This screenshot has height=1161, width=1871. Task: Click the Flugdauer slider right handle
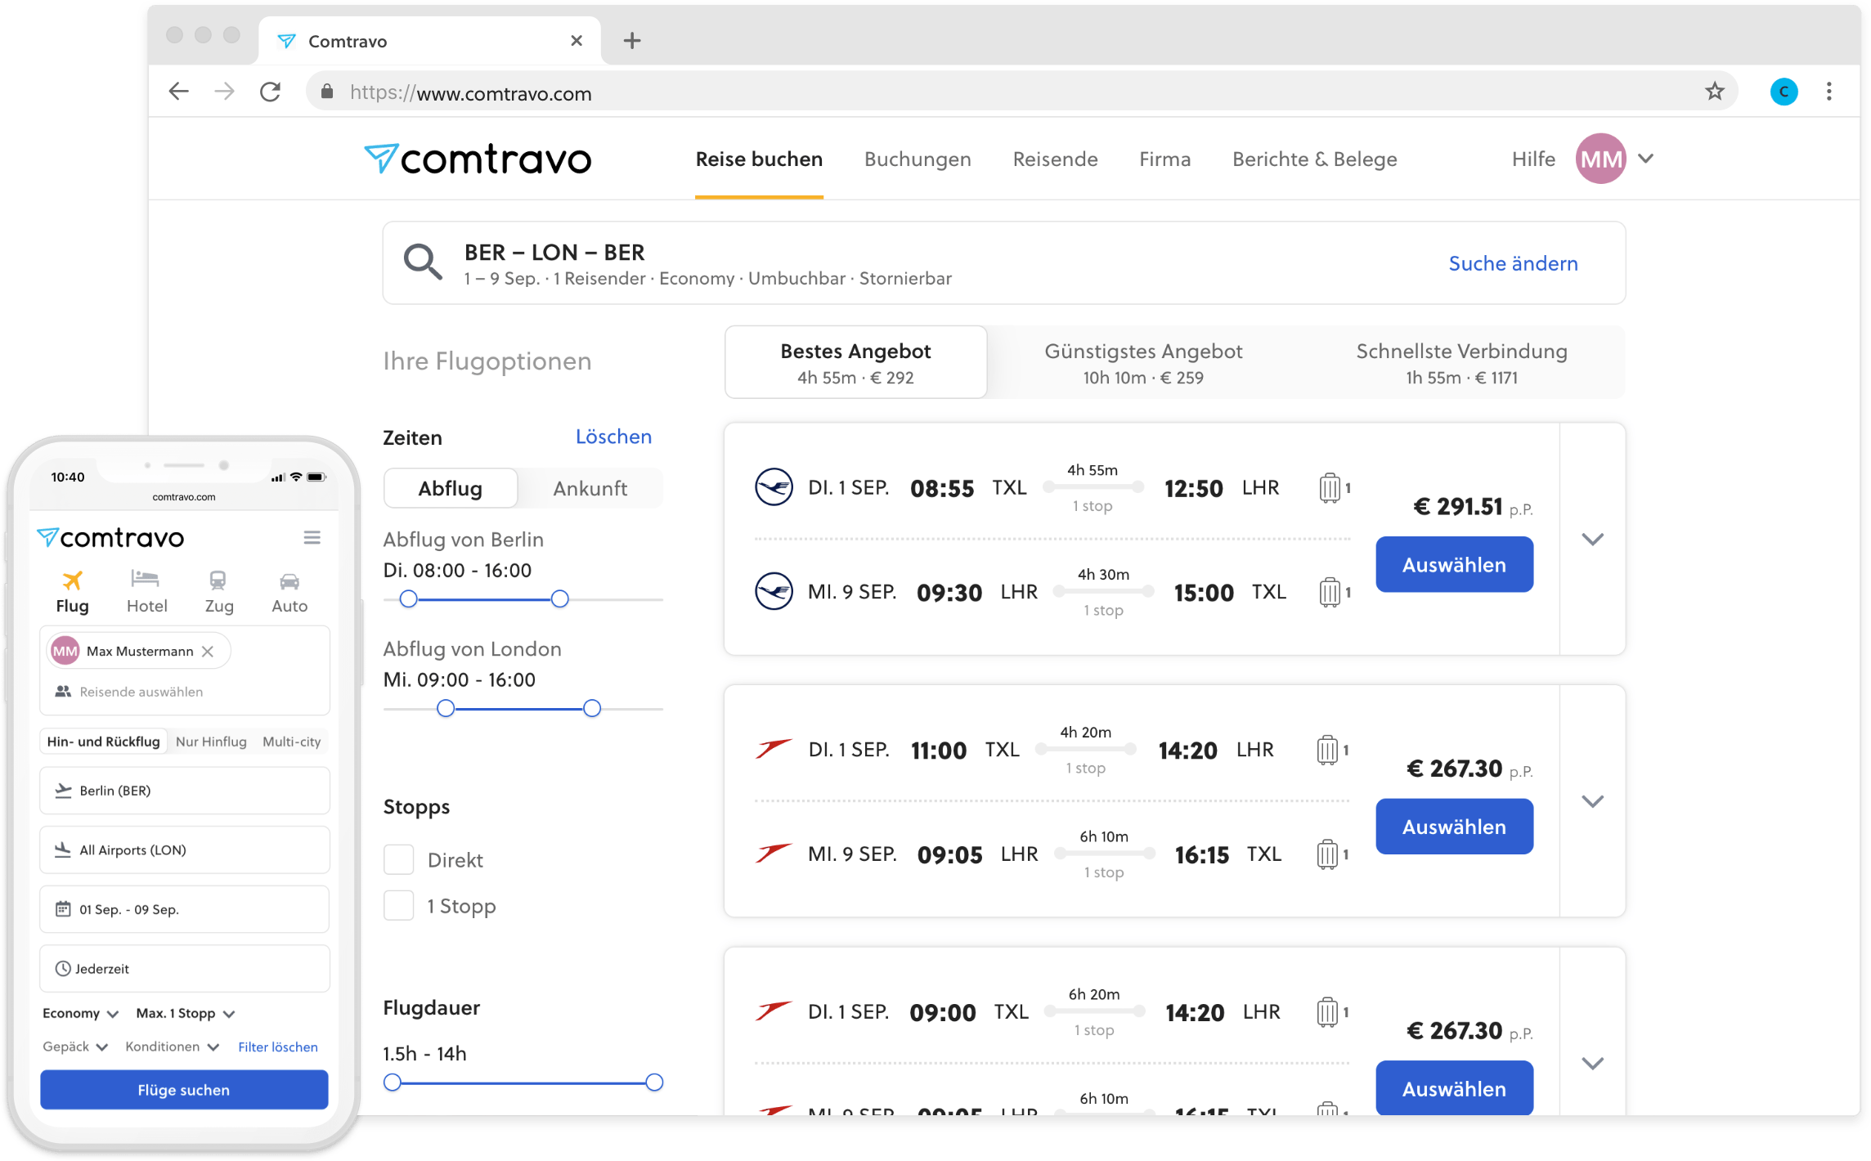coord(654,1083)
